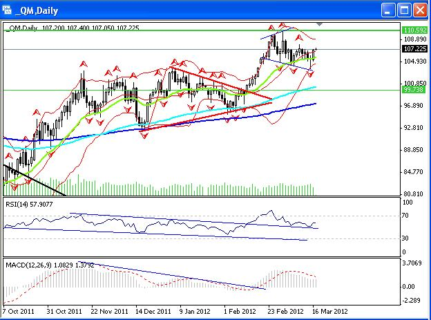Viewport: 431px width, 320px height.
Task: Click the 80.810 price scale value
Action: [413, 194]
